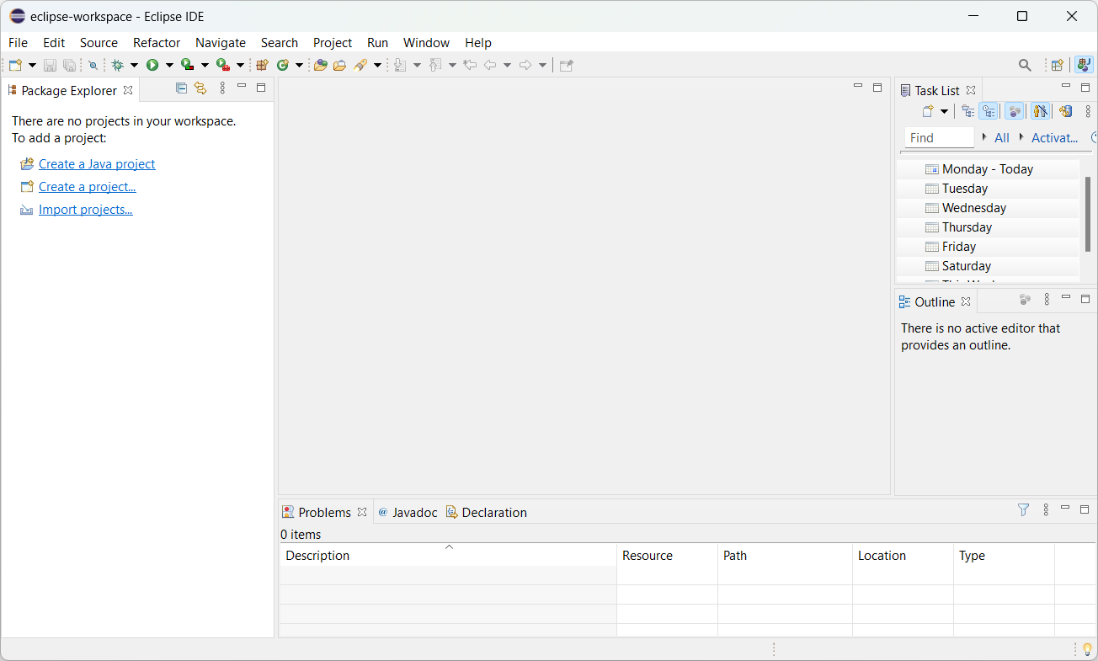Image resolution: width=1098 pixels, height=661 pixels.
Task: Select the Wednesday row in Task List
Action: pyautogui.click(x=988, y=208)
